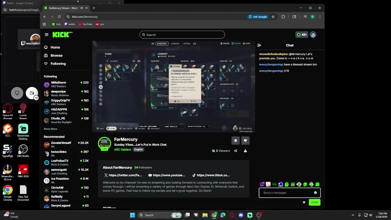391x220 pixels.
Task: Click woozyfamgaming name on LFG message
Action: 271,71
